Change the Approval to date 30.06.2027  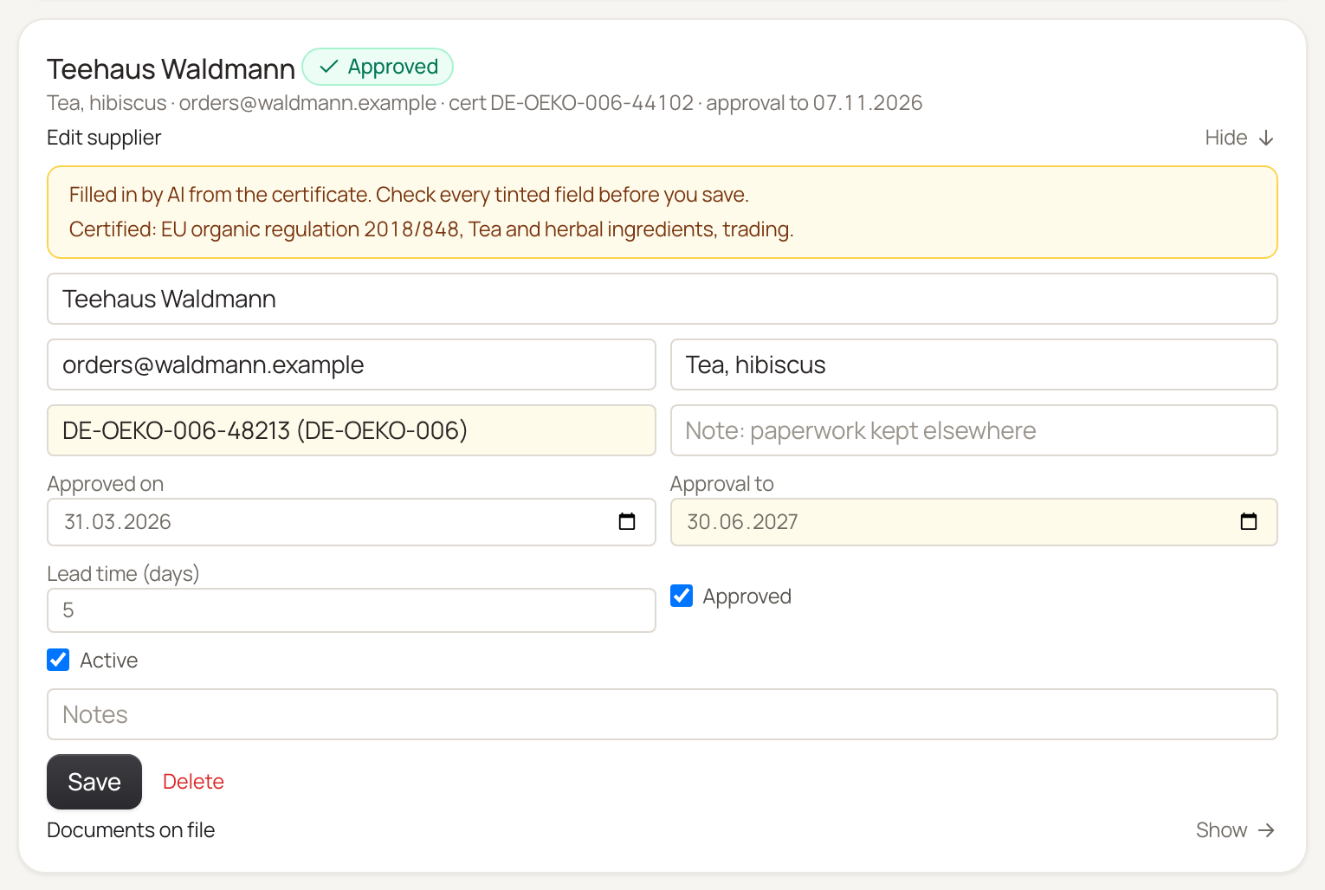(974, 522)
